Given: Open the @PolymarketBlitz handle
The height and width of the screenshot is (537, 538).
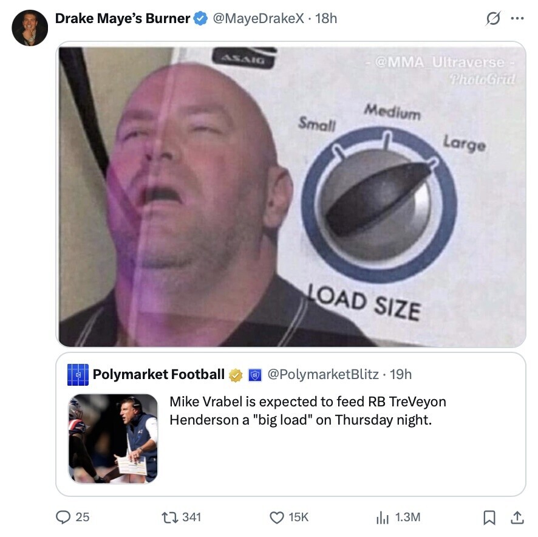Looking at the screenshot, I should point(323,374).
